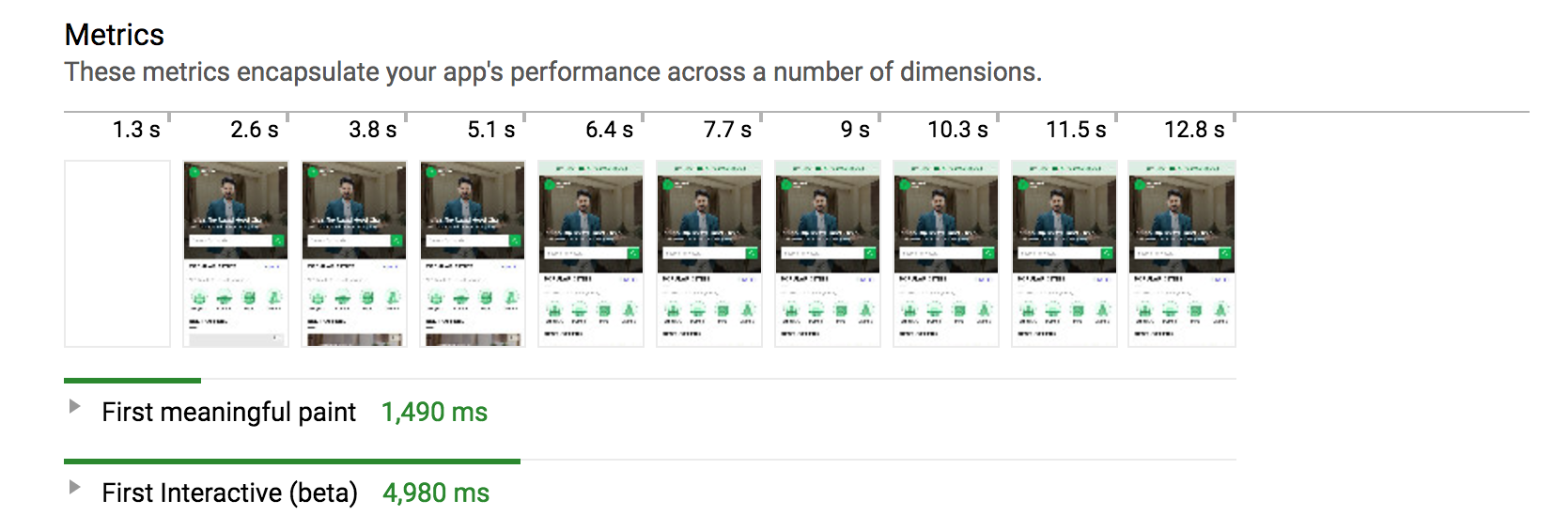
Task: Open the blank filmstrip frame at 1.3 s
Action: (x=117, y=254)
